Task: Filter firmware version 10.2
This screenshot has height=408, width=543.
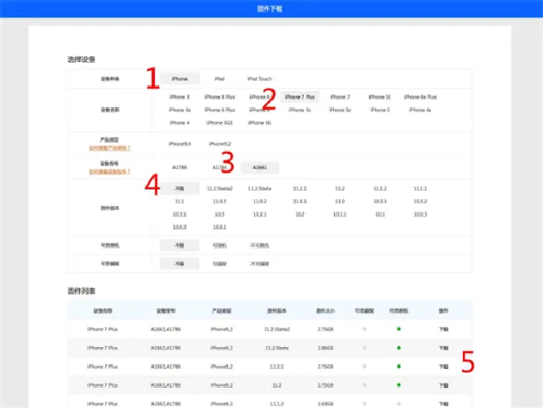Action: tap(300, 215)
